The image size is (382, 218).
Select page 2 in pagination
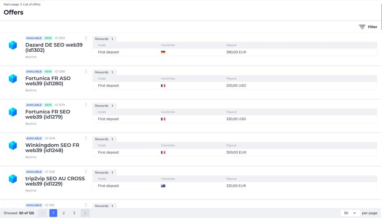64,213
